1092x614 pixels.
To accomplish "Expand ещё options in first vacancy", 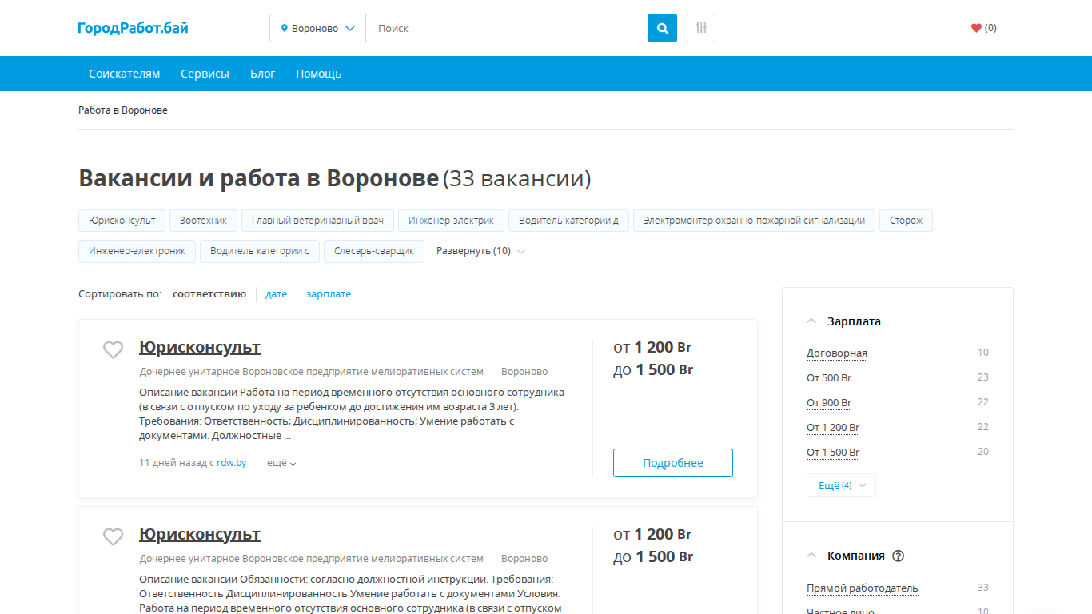I will (281, 463).
